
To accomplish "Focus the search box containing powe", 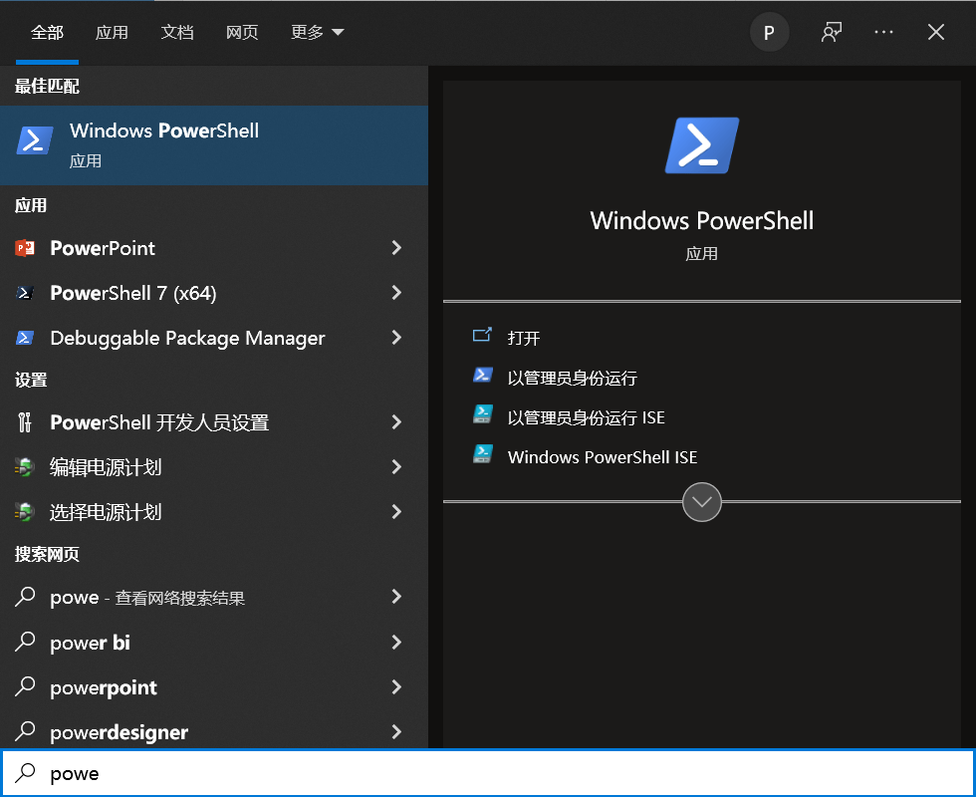I will [x=487, y=773].
